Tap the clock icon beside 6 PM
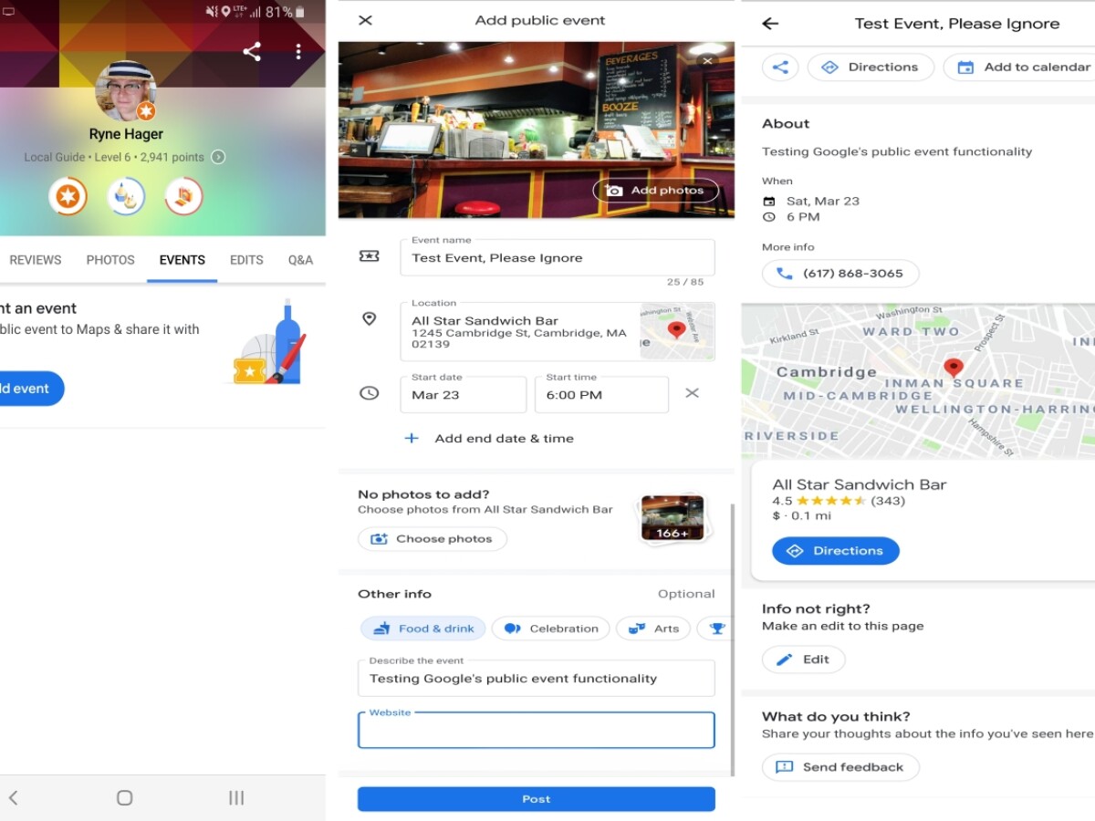Screen dimensions: 1095x821 click(x=769, y=217)
